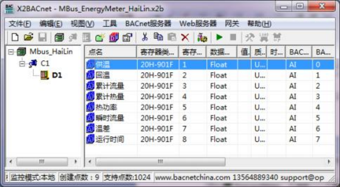Open properties with the hand-sheet icon
The width and height of the screenshot is (340, 187).
[127, 37]
